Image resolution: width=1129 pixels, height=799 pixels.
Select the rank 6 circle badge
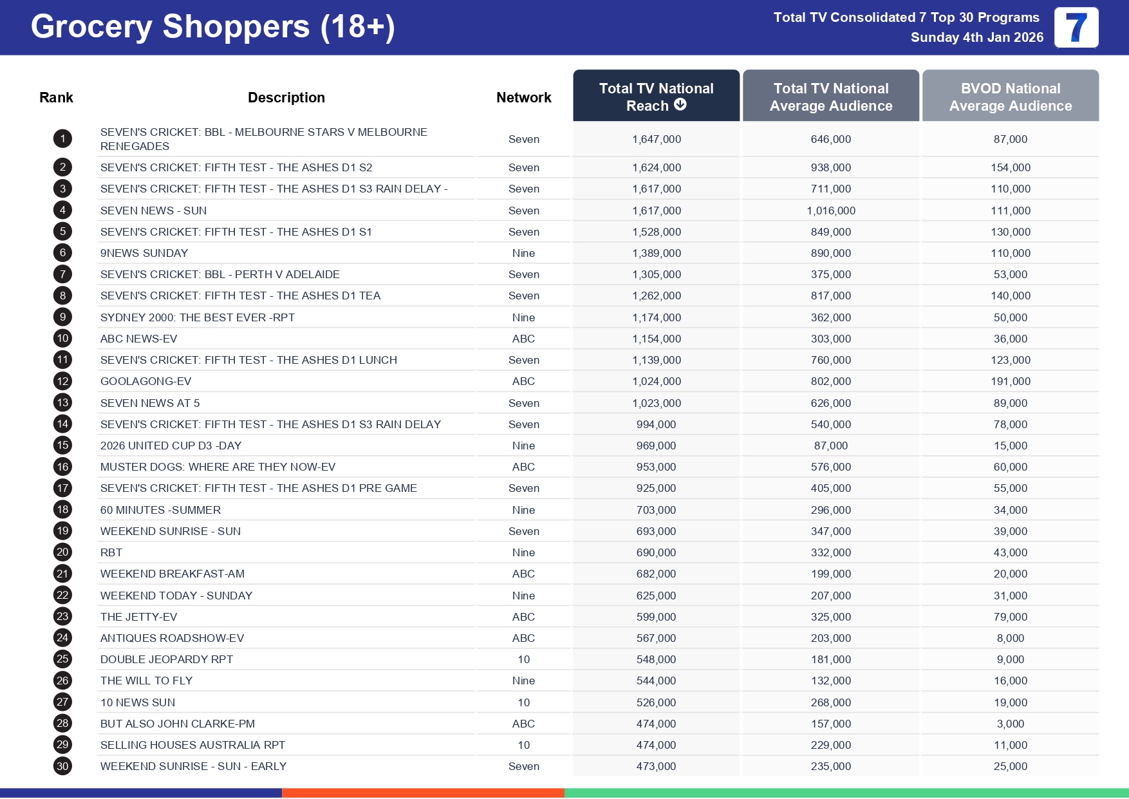[62, 253]
